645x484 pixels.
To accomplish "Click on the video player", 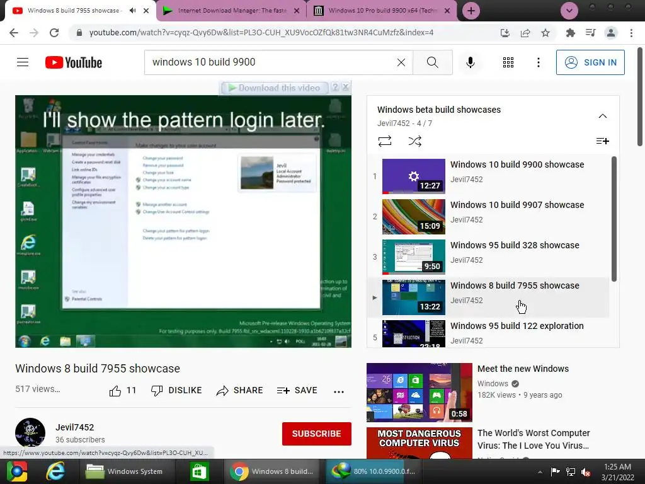I will (x=183, y=221).
